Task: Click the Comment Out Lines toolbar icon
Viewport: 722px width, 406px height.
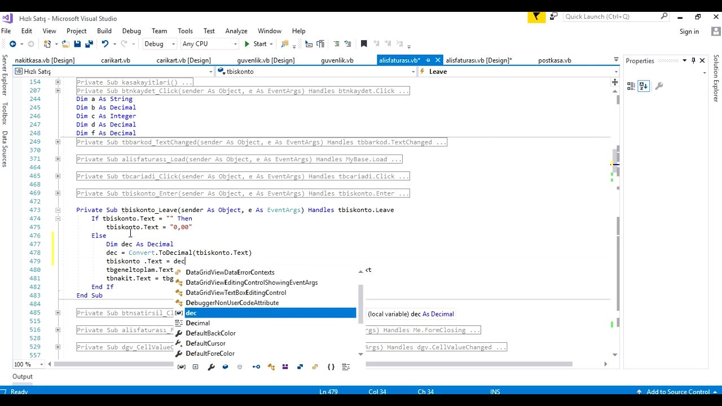Action: click(x=337, y=44)
